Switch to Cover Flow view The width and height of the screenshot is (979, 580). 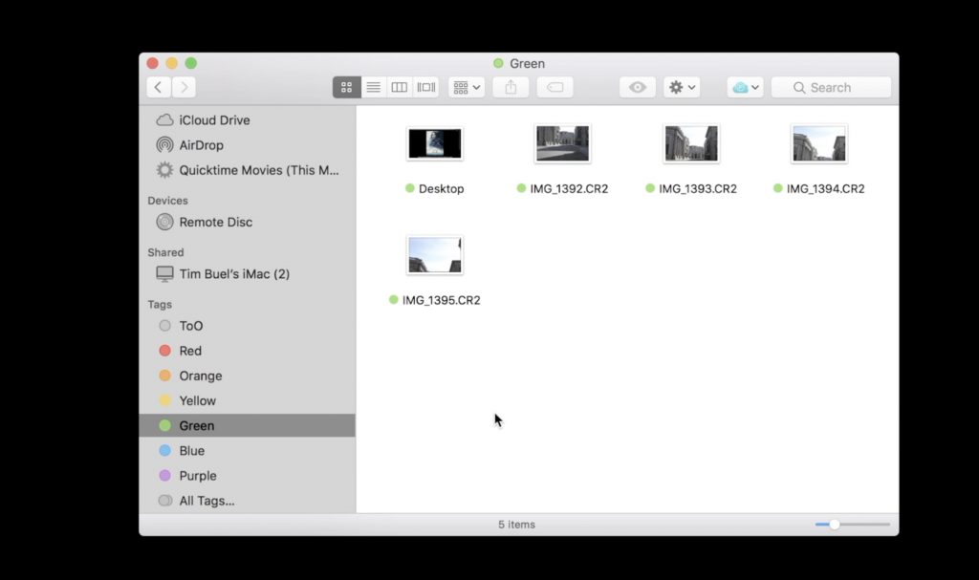[x=425, y=87]
